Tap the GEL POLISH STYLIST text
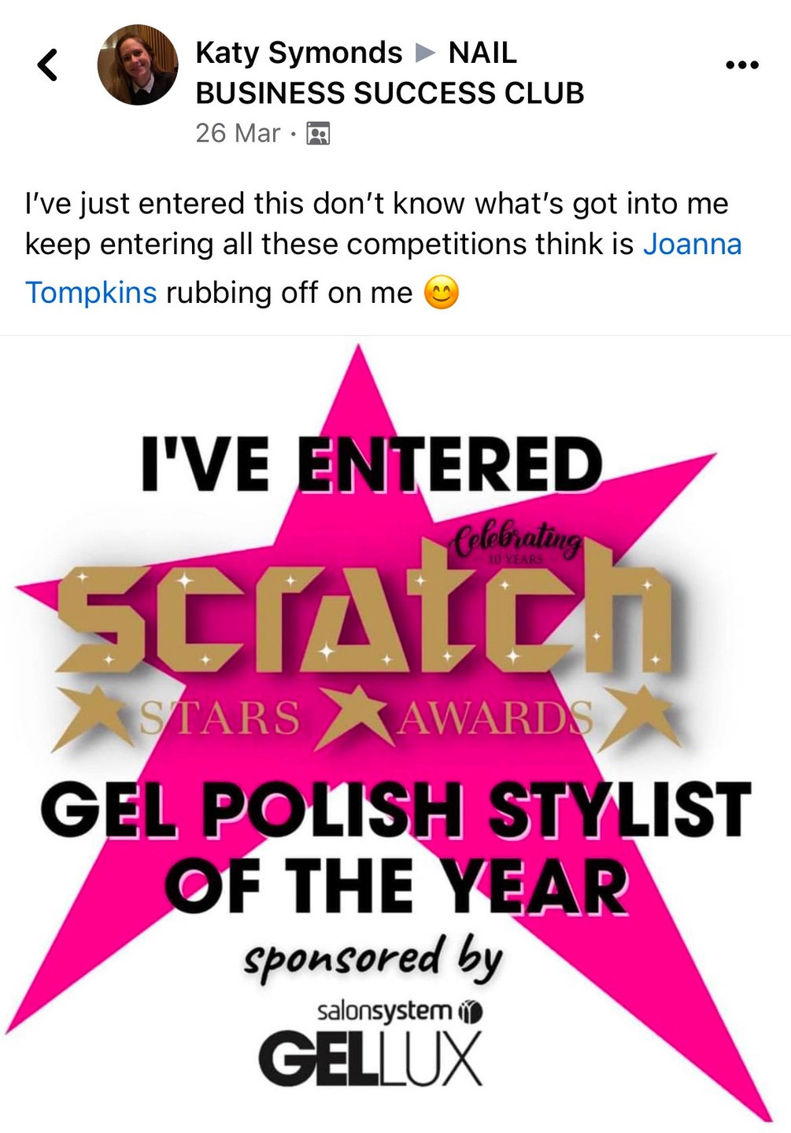The image size is (791, 1133). (396, 810)
